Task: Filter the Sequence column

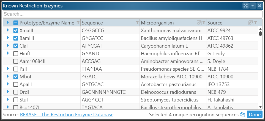Action: pos(137,23)
